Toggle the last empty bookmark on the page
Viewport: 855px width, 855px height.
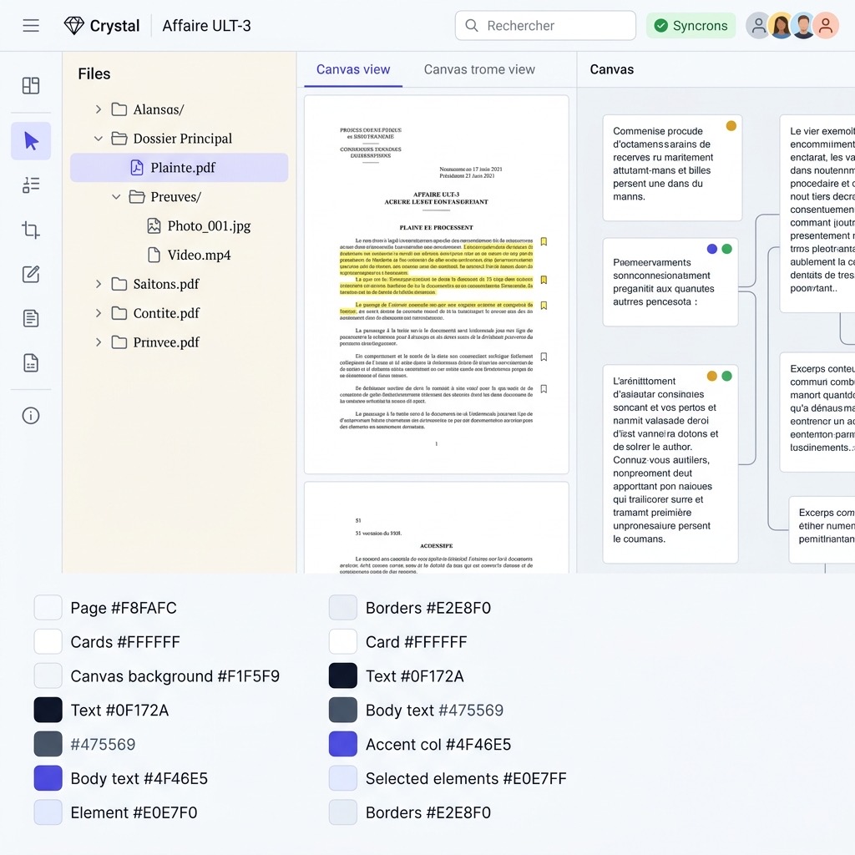click(544, 389)
